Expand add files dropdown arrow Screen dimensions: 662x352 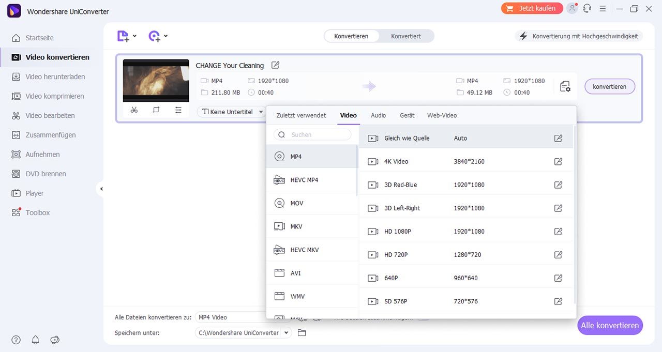pyautogui.click(x=134, y=36)
